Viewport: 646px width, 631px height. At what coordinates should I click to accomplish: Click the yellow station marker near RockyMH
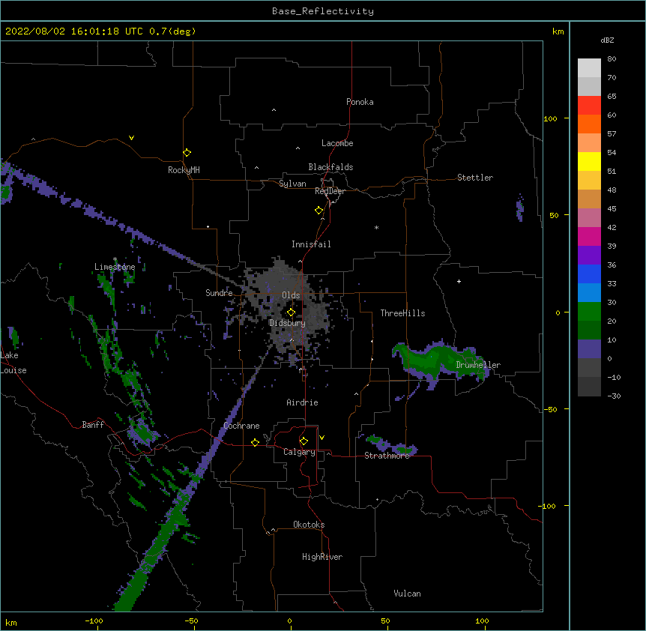tap(187, 153)
